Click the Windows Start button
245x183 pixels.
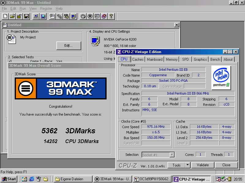9,179
